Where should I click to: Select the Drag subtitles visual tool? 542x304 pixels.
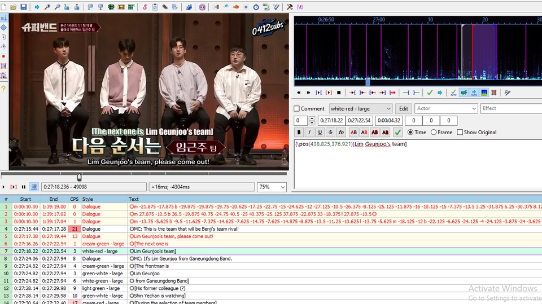(x=4, y=27)
